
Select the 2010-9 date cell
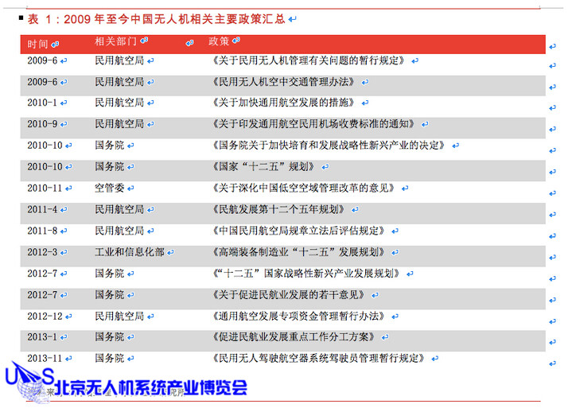(x=41, y=124)
